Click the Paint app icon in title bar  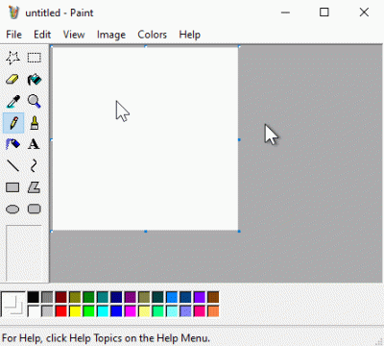[13, 12]
